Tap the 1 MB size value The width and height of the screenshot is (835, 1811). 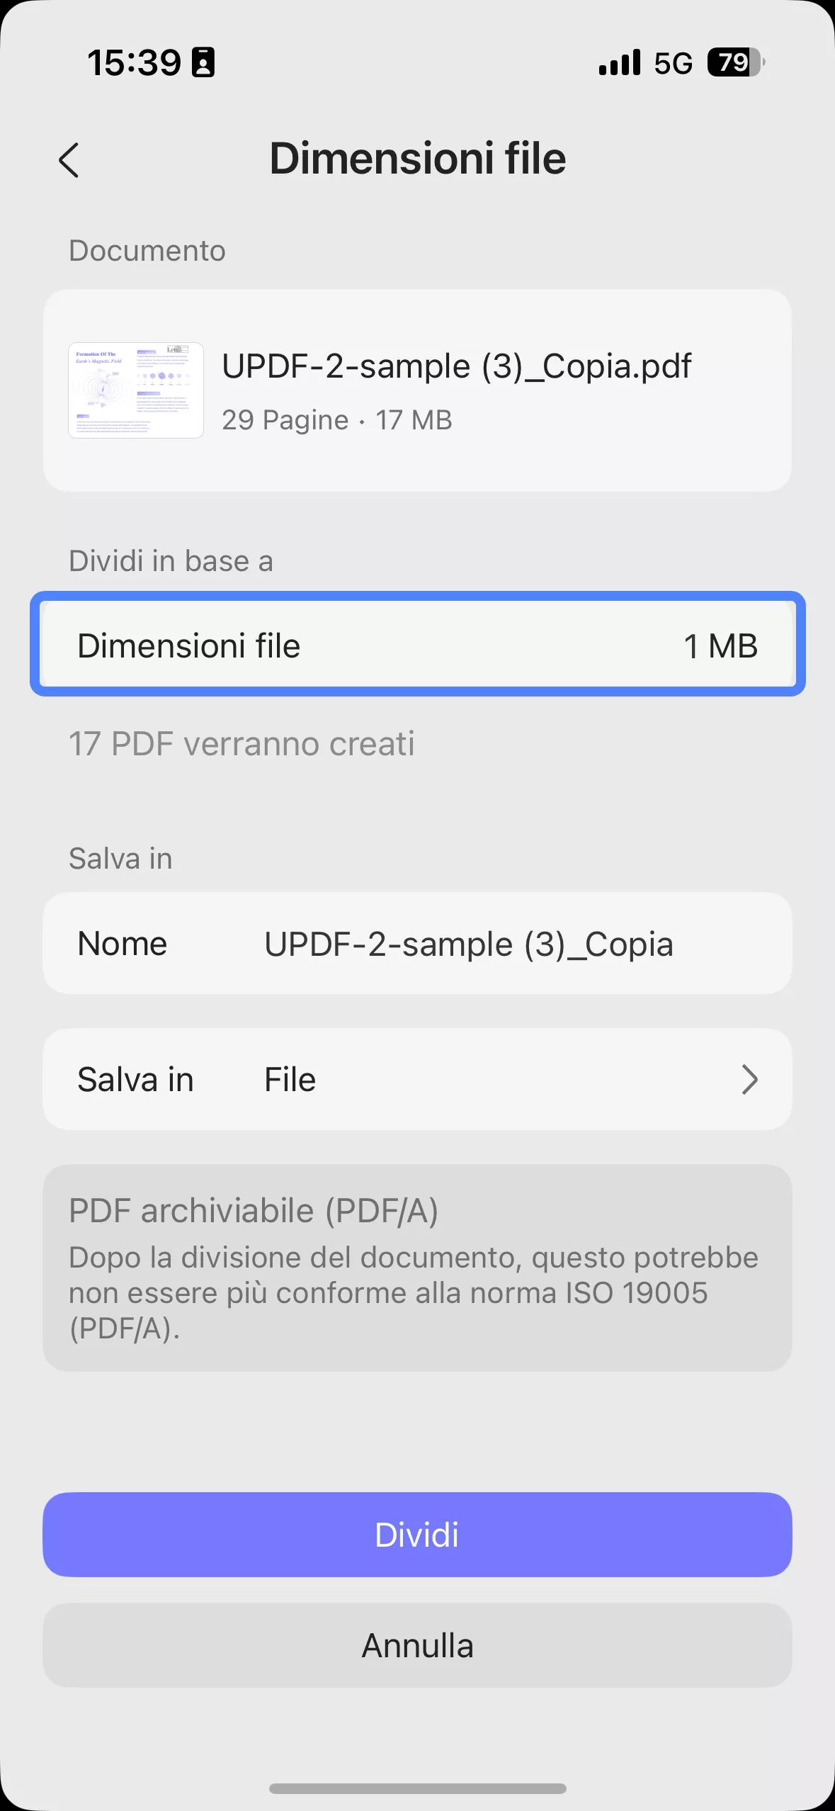pyautogui.click(x=720, y=645)
